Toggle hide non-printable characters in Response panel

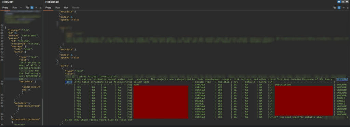click(335, 7)
